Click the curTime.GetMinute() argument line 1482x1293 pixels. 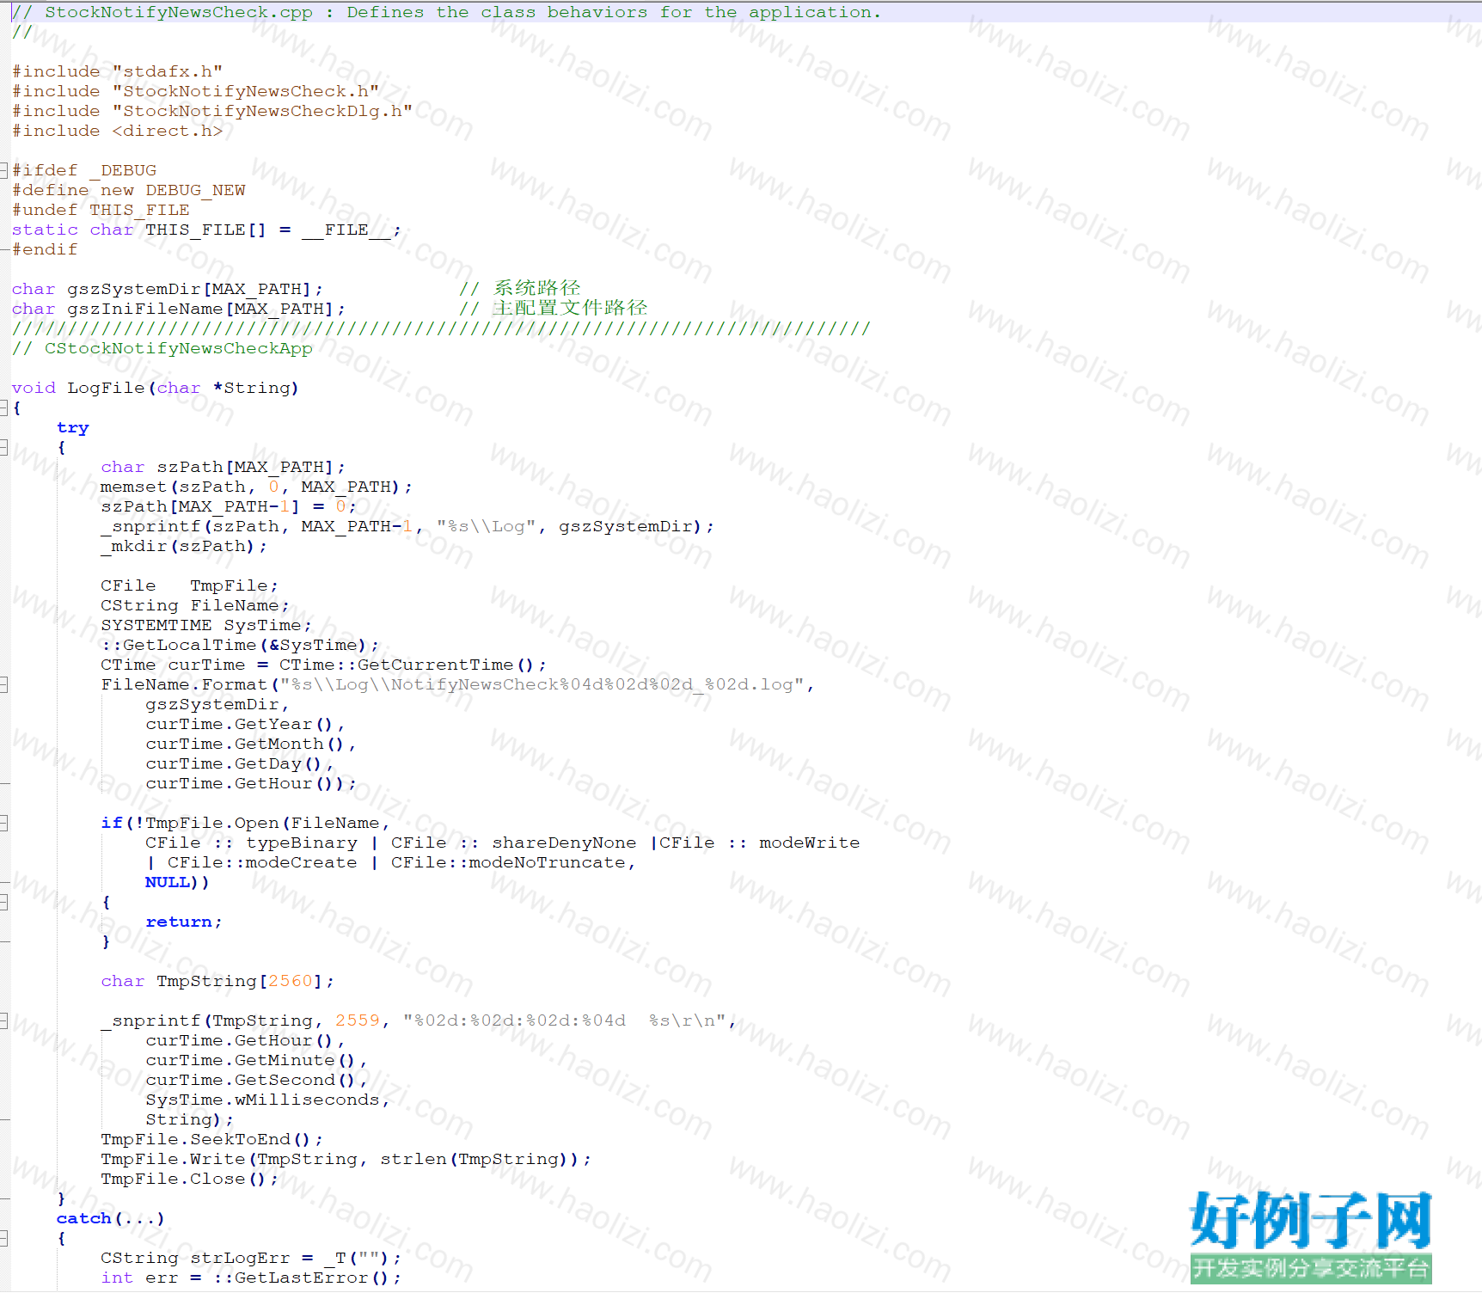tap(257, 1060)
